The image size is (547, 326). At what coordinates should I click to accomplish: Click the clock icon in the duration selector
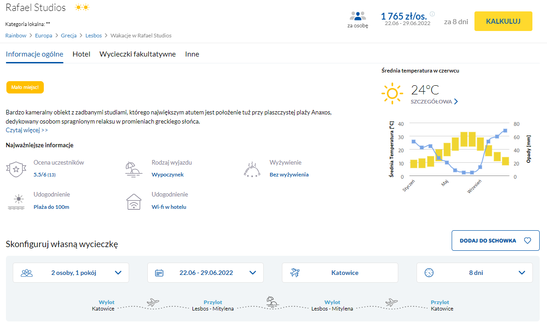[x=429, y=273]
